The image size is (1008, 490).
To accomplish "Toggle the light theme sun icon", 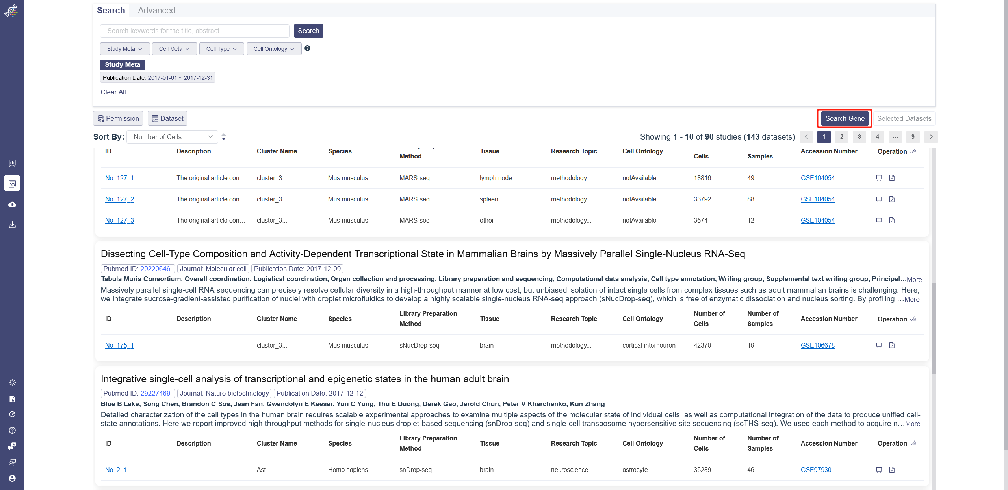I will coord(12,382).
